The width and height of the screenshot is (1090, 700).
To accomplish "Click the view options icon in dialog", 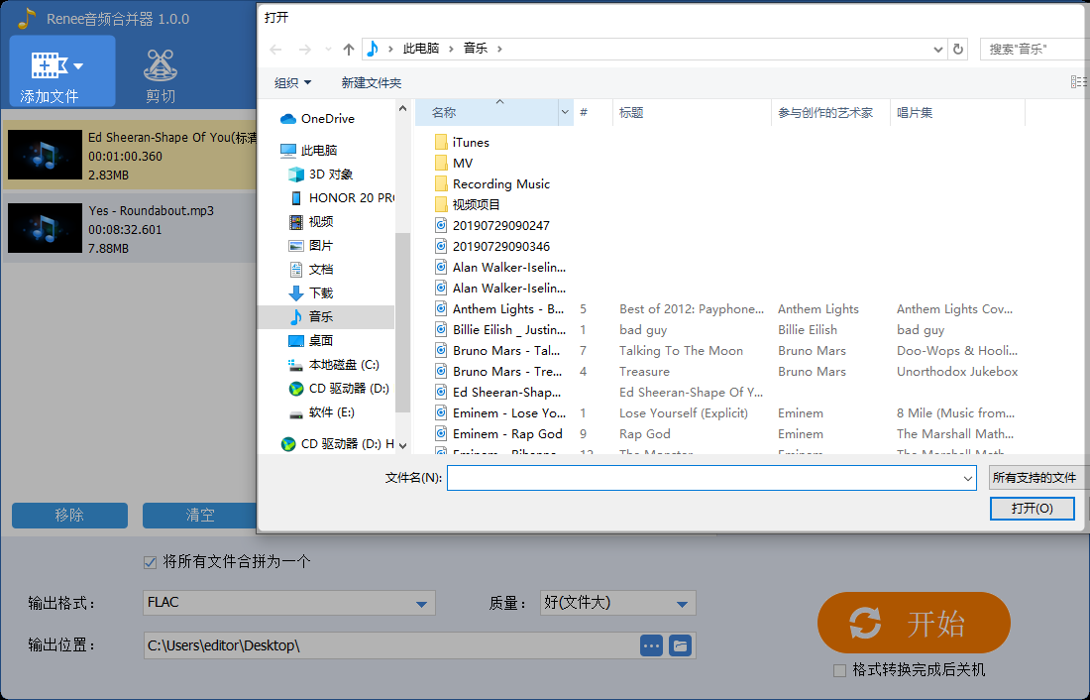I will 1078,82.
